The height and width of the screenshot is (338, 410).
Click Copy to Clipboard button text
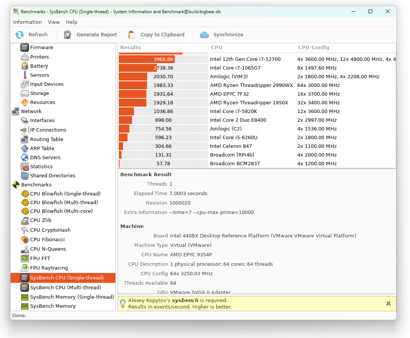[163, 34]
